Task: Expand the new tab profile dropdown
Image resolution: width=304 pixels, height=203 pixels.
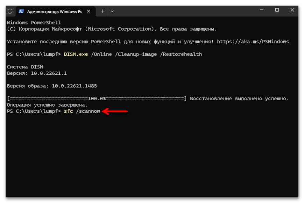Action: (112, 11)
